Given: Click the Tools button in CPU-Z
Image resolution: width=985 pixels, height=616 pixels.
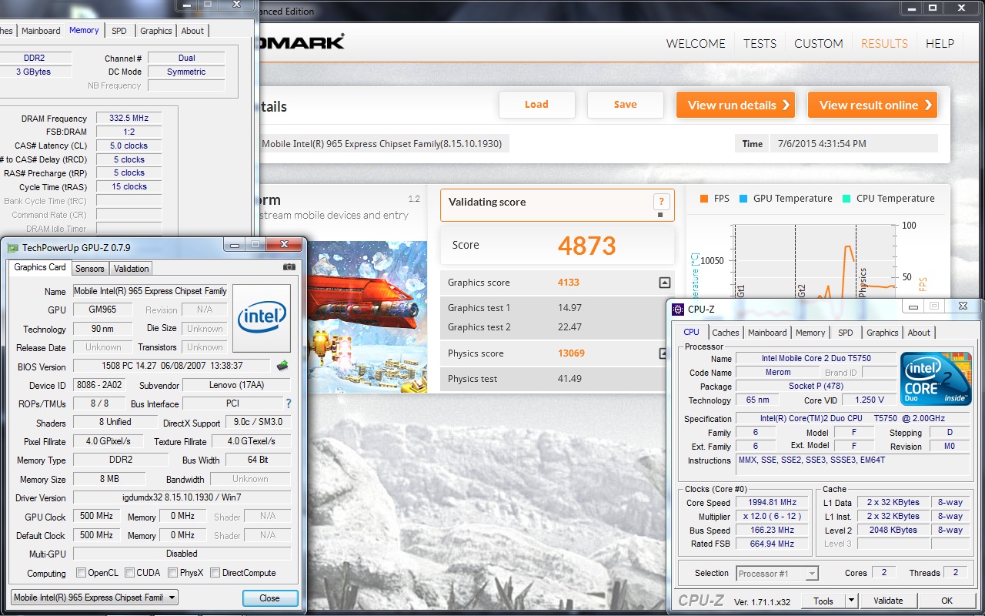Looking at the screenshot, I should click(823, 601).
